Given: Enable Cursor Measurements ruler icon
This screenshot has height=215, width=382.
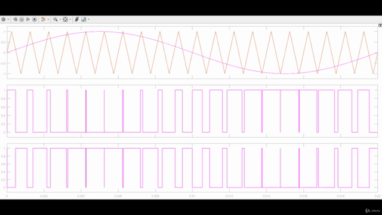Looking at the screenshot, I should (84, 19).
